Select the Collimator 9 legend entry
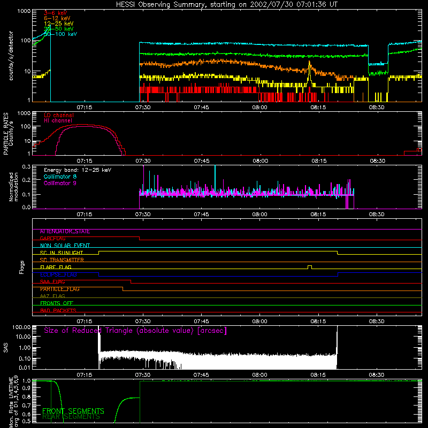This screenshot has width=428, height=428. (x=60, y=183)
